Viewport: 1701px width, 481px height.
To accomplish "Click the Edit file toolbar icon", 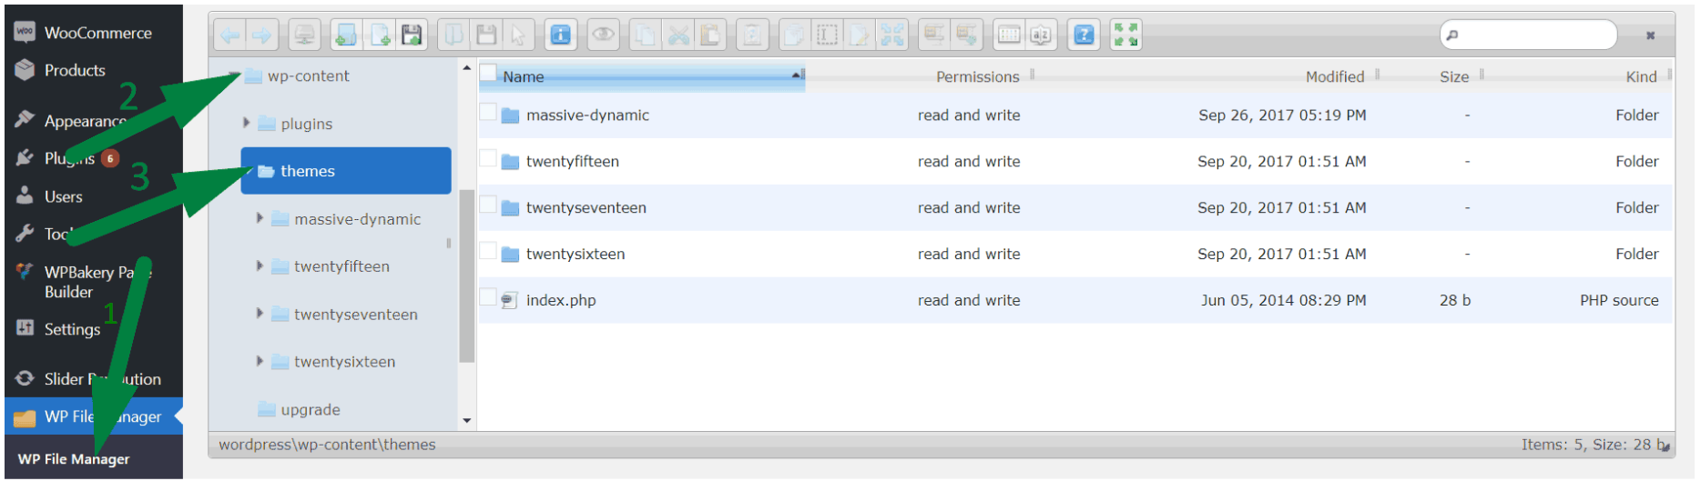I will [860, 35].
